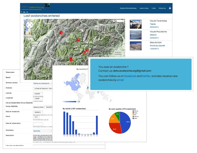Viewport: 197px width, 153px height.
Task: Click the month 04 bar in chart
Action: click(73, 128)
